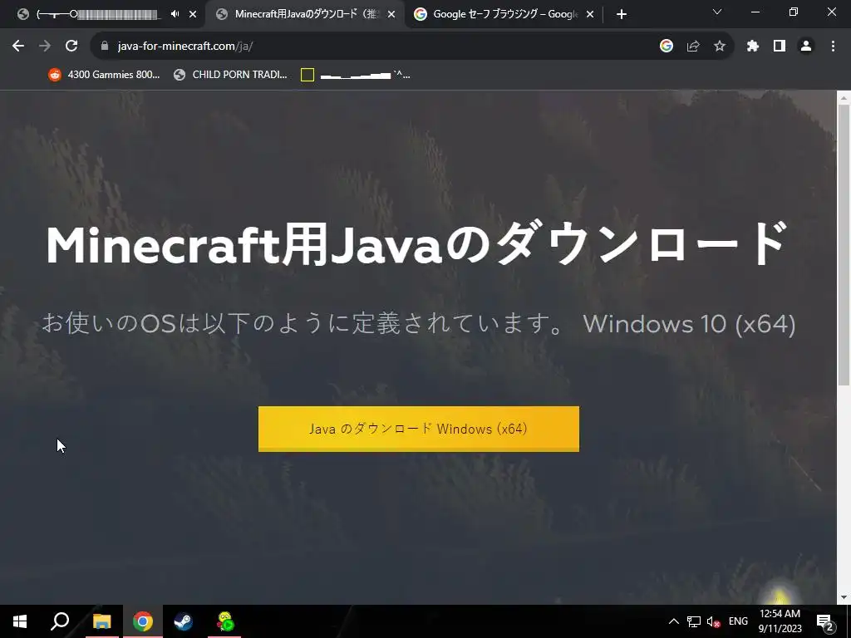Switch the ENG input language indicator

pos(738,621)
